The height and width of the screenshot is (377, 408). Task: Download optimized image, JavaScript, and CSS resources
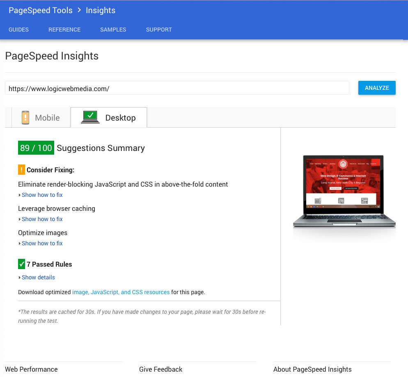121,292
